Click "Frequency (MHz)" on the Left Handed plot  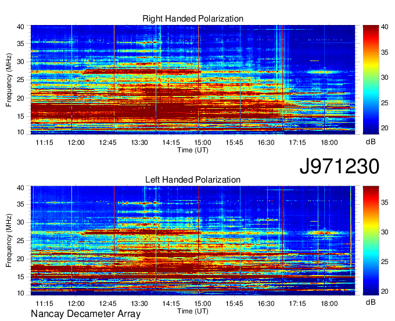[x=9, y=241]
